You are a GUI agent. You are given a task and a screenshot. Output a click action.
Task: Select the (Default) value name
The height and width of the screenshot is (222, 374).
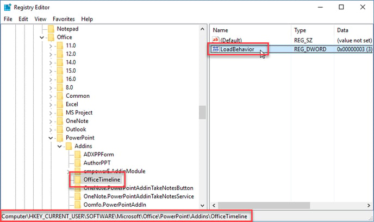click(x=231, y=40)
